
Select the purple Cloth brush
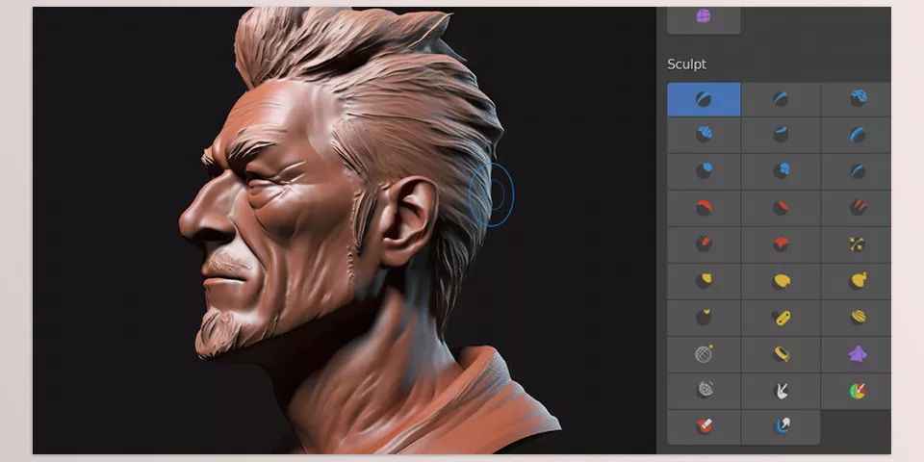pyautogui.click(x=856, y=354)
